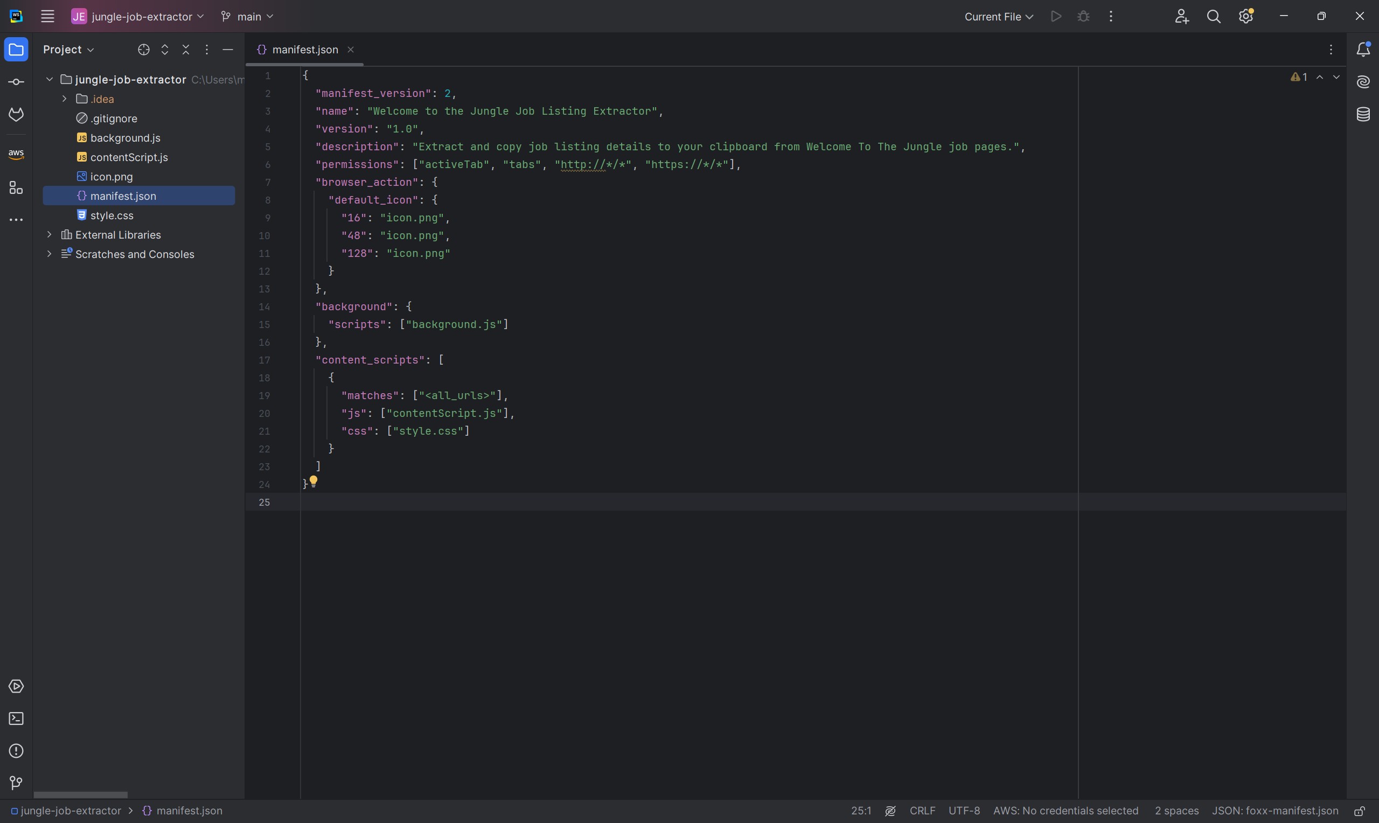Open the main branch dropdown
This screenshot has width=1379, height=823.
coord(247,17)
